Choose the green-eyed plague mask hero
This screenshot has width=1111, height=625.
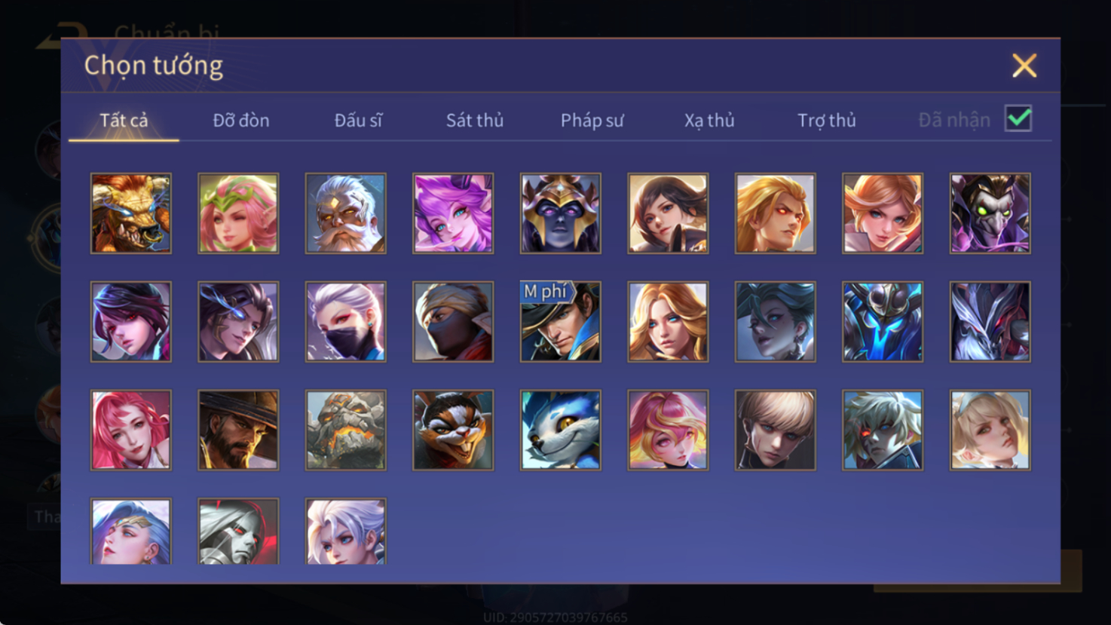[x=990, y=213]
